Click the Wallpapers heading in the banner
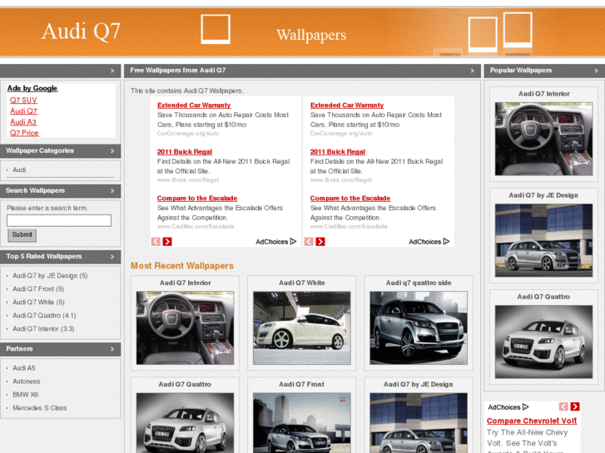Viewport: 605px width, 453px height. [x=311, y=35]
